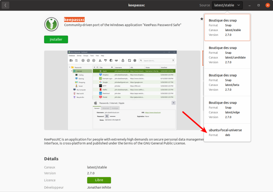The height and width of the screenshot is (192, 273).
Task: Maximize the software window
Action: 259,5
